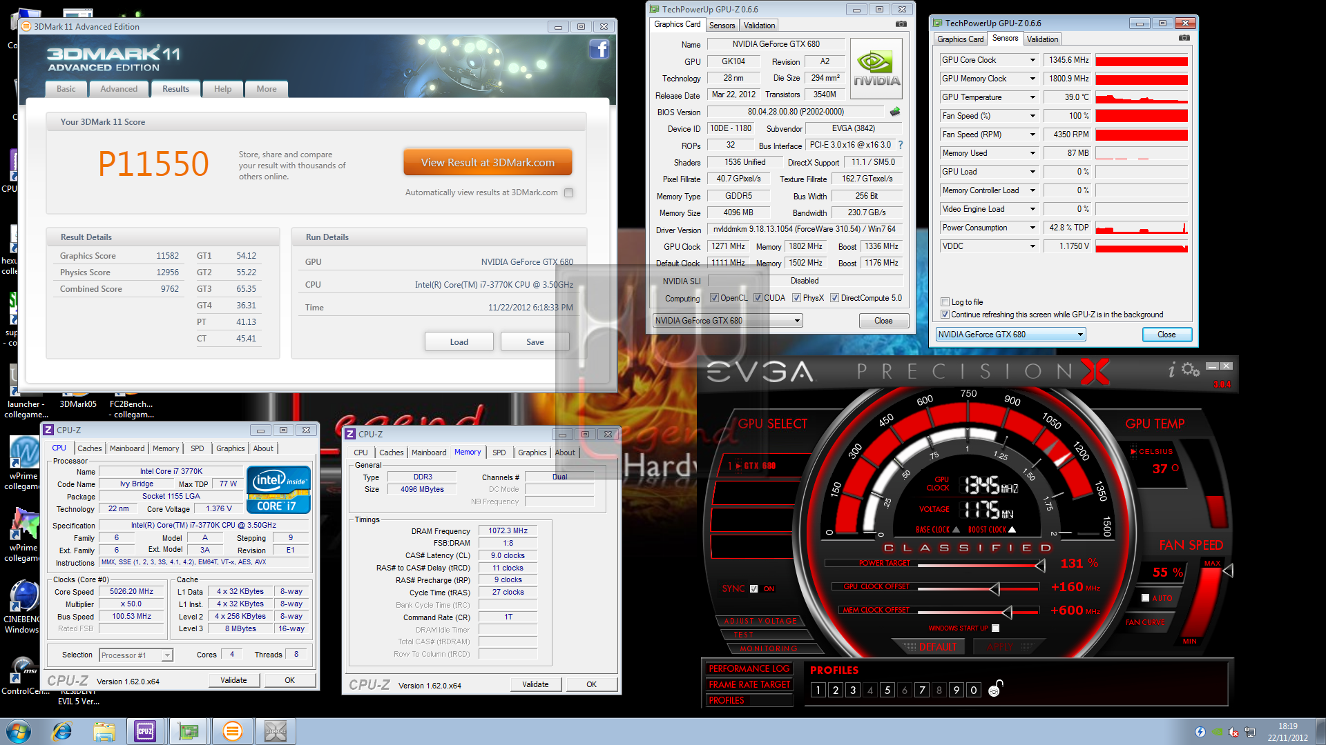Open EVGA Precision settings gears icon

1190,370
